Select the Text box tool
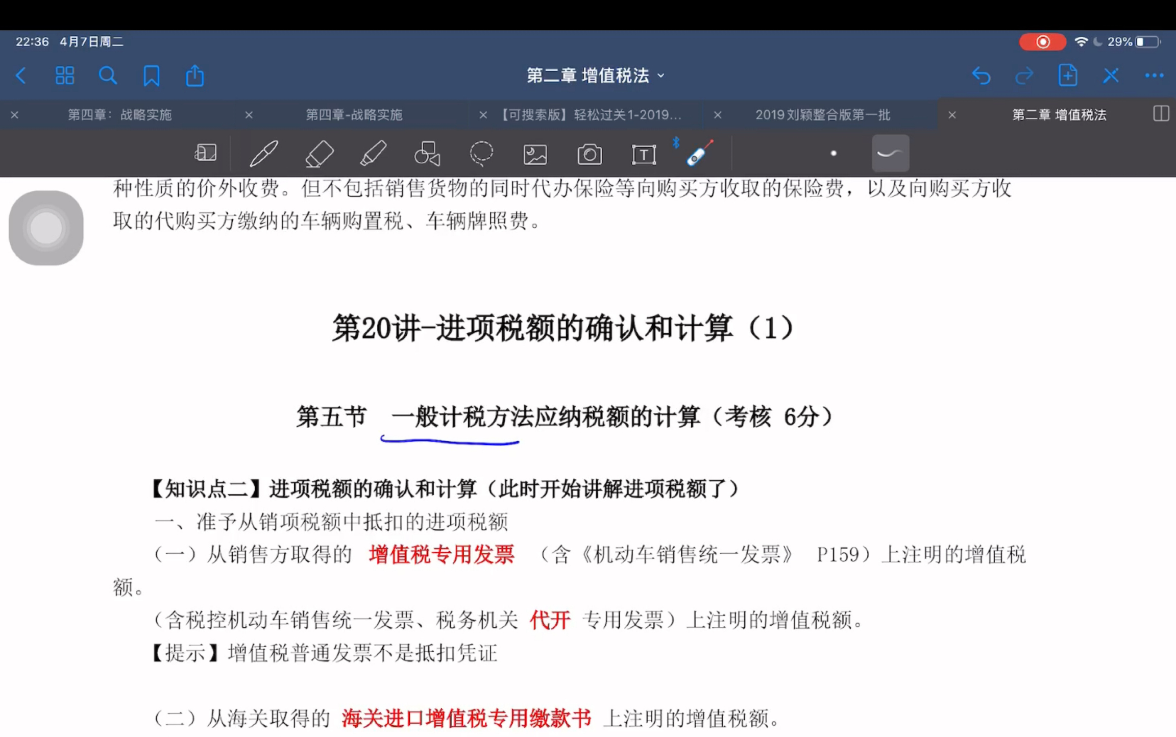 (x=644, y=154)
